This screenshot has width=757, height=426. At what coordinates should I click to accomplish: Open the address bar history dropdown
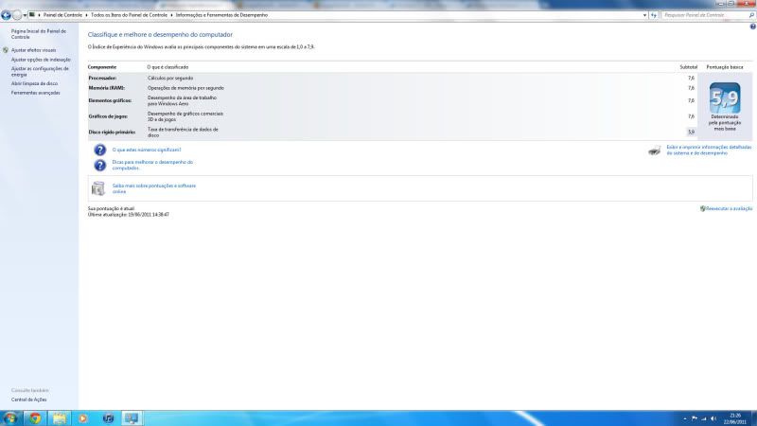click(643, 15)
